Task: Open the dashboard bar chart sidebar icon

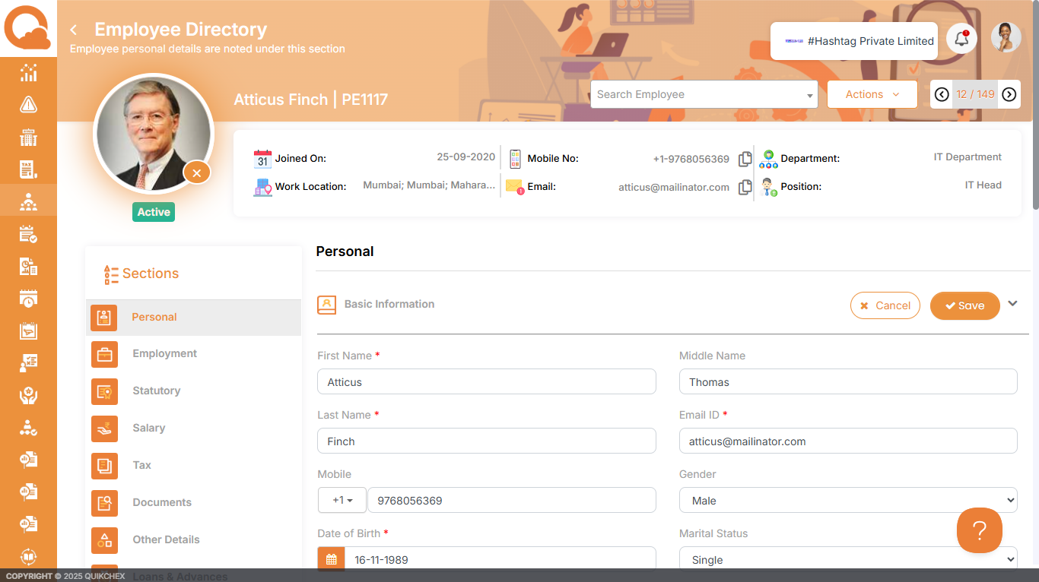Action: click(x=28, y=73)
